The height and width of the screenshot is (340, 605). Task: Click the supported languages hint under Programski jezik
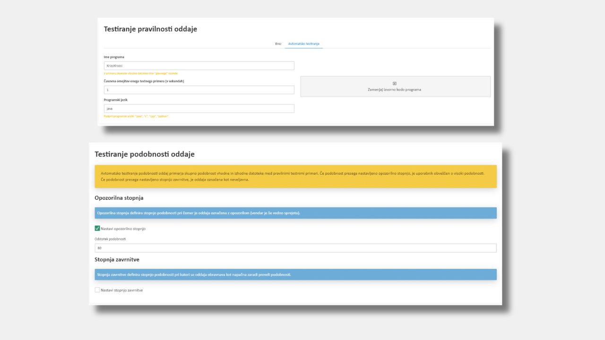pyautogui.click(x=136, y=116)
